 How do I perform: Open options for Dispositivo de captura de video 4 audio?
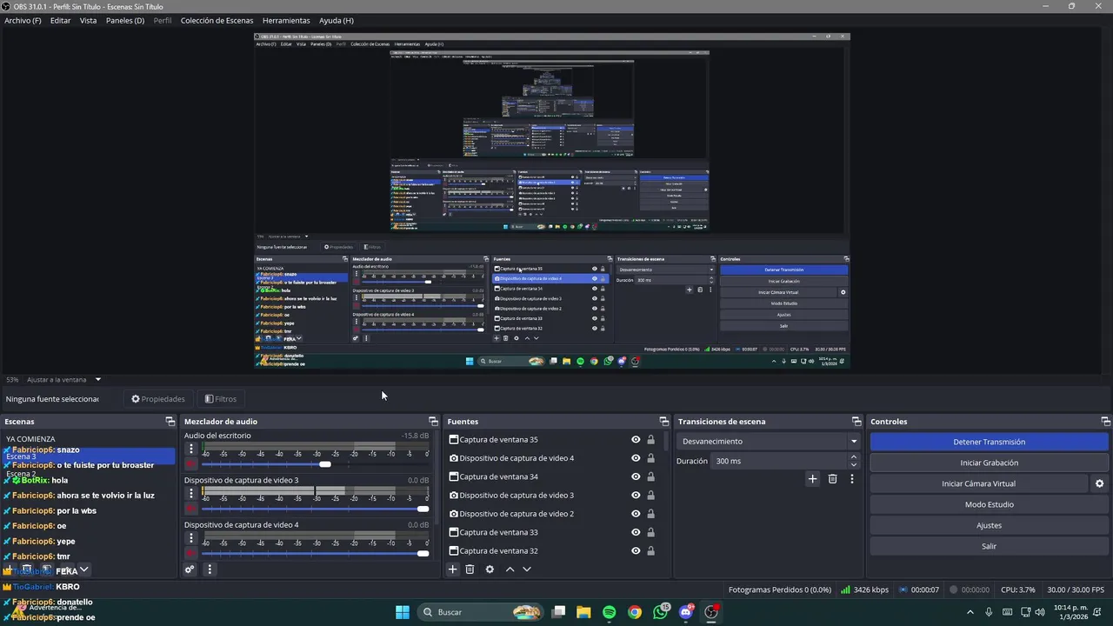click(191, 539)
